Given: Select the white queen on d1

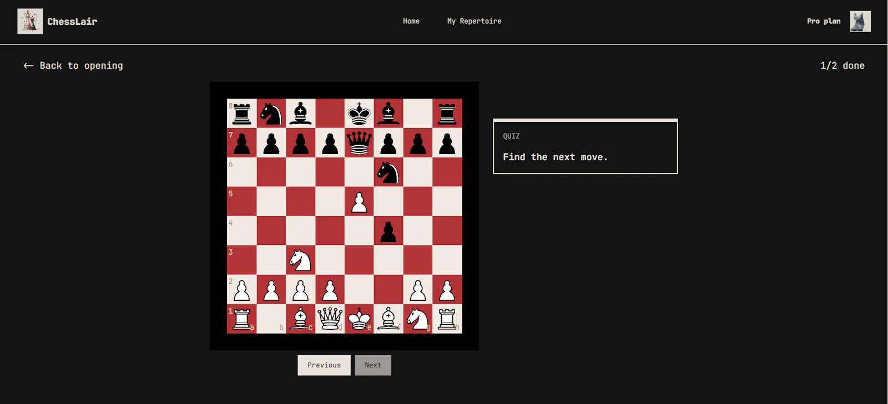Looking at the screenshot, I should coord(330,319).
